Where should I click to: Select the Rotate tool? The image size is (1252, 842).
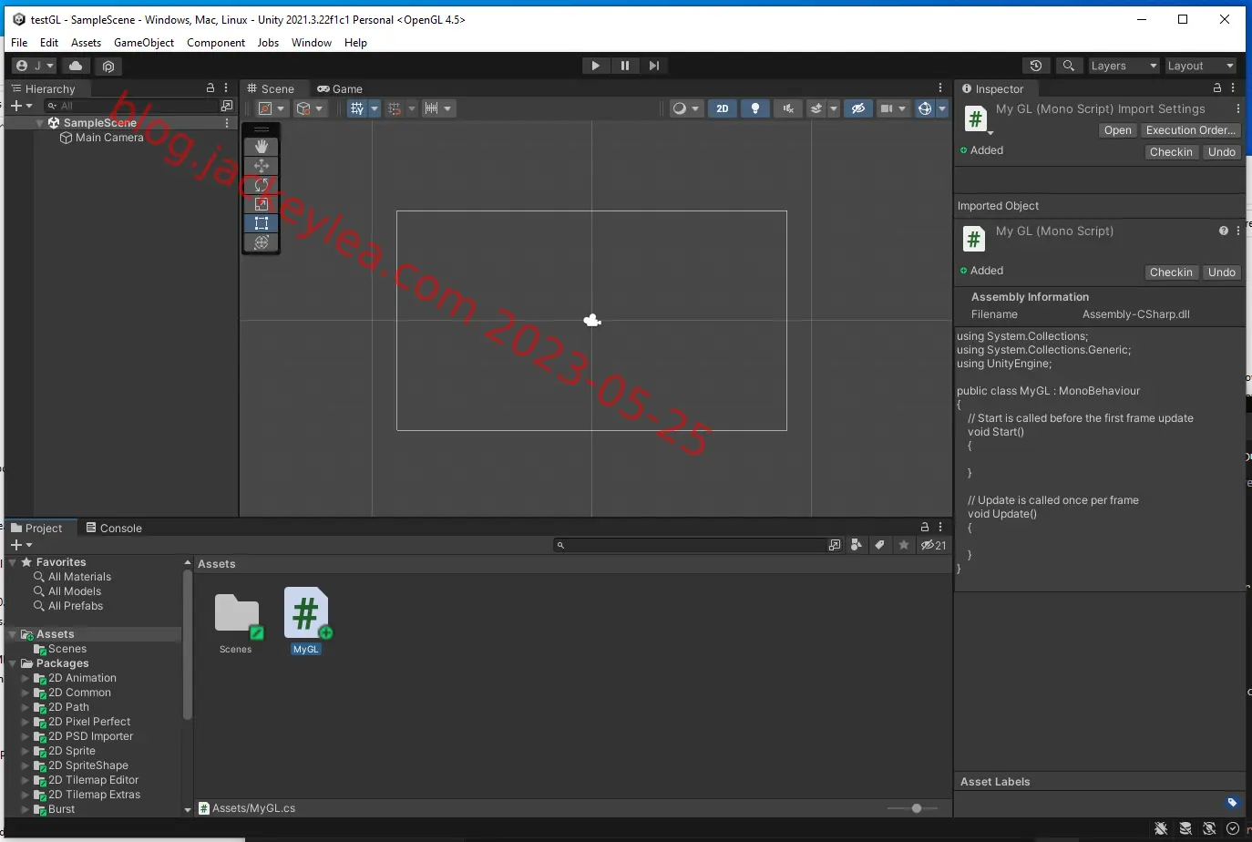pyautogui.click(x=262, y=185)
